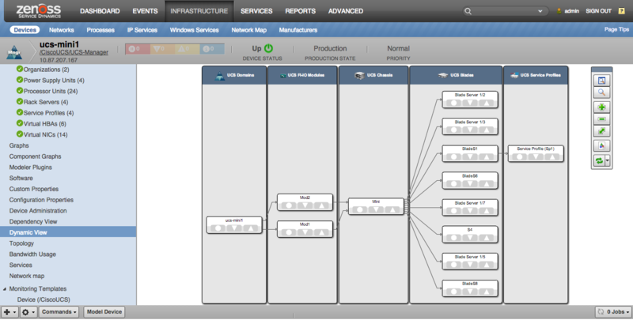Open the DASHBOARD main menu
The image size is (633, 320).
100,11
